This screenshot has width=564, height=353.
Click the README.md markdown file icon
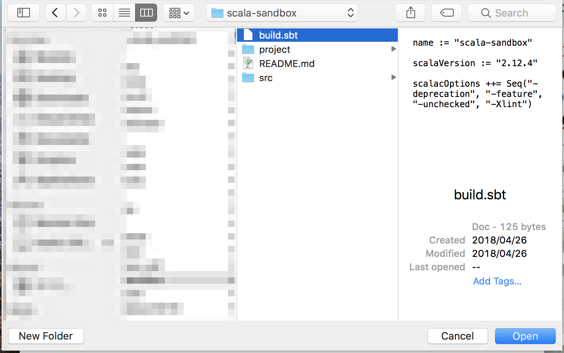(248, 63)
